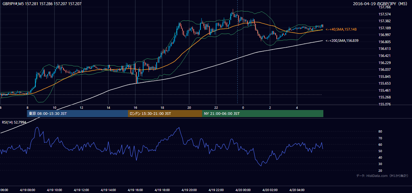This screenshot has width=412, height=193.
Task: Click hour tick 22 under price chart
Action: coord(216,108)
